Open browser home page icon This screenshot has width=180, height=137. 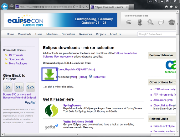tap(166, 7)
